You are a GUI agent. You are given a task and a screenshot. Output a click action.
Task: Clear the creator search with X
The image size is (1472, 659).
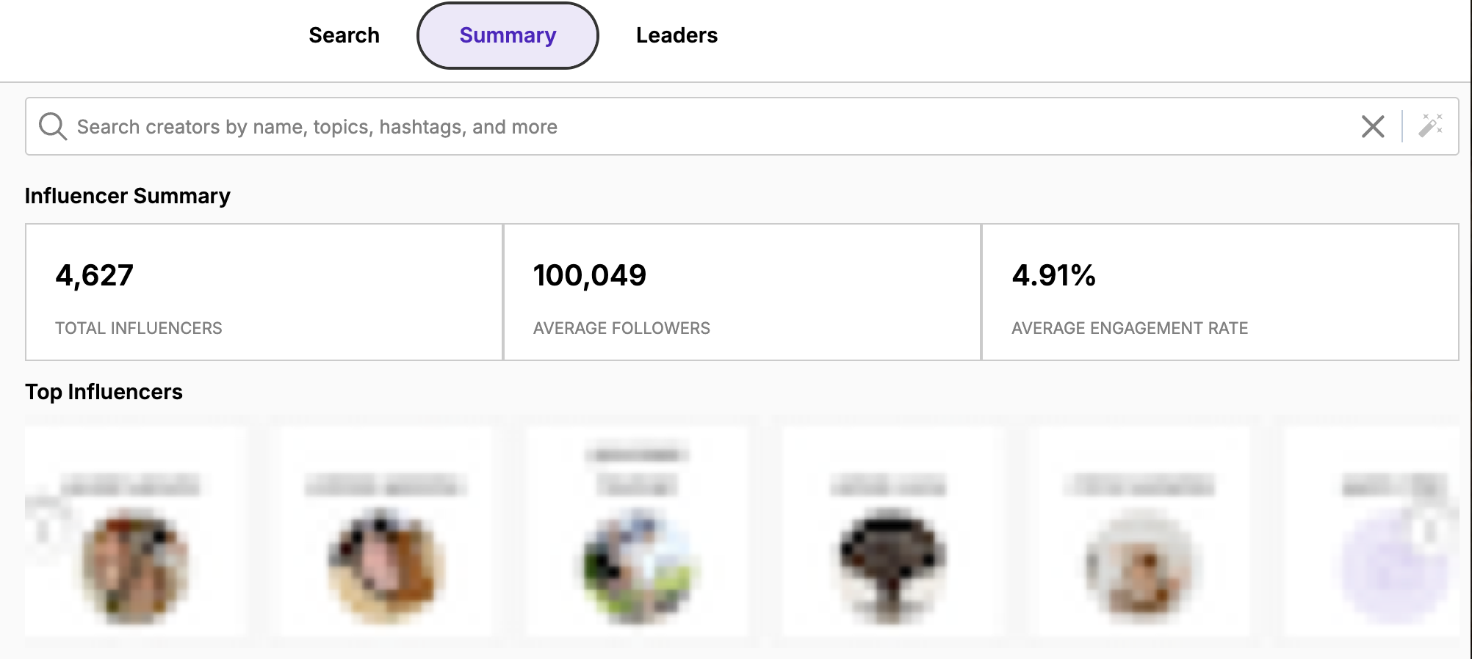point(1372,126)
